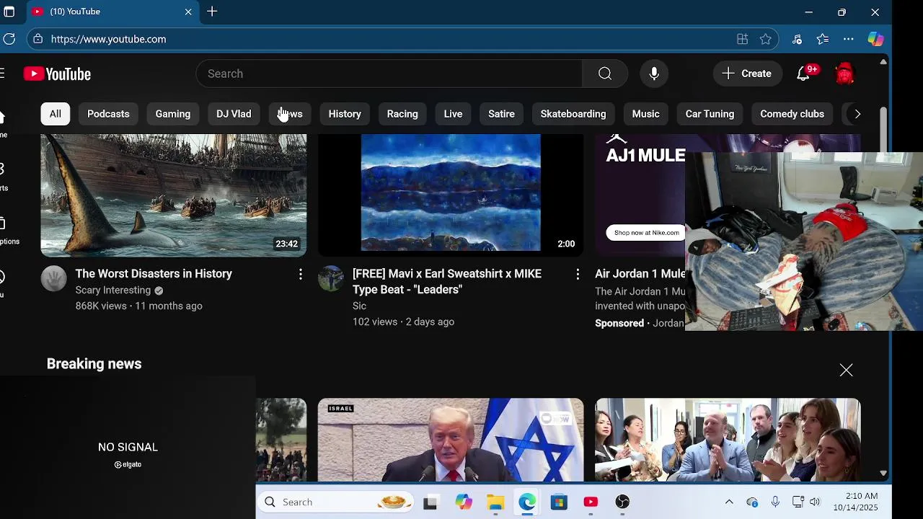This screenshot has height=519, width=923.
Task: Open Edge tab actions menu
Action: click(x=9, y=12)
